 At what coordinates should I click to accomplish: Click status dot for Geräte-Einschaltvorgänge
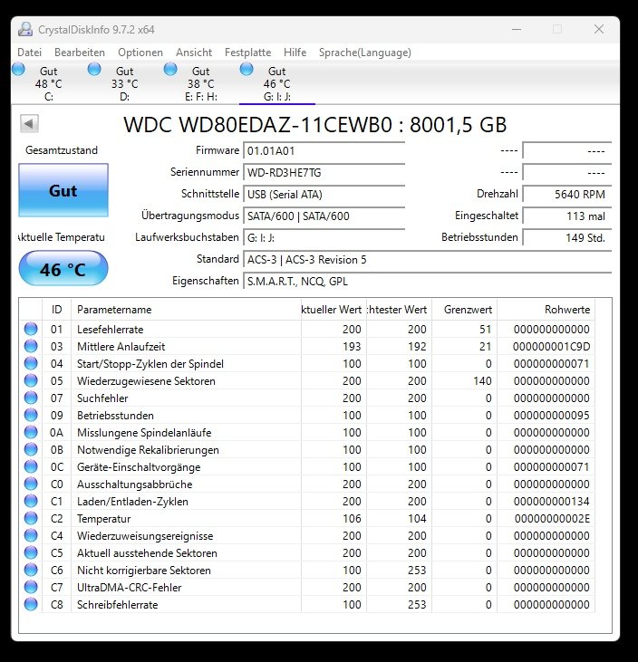[31, 467]
